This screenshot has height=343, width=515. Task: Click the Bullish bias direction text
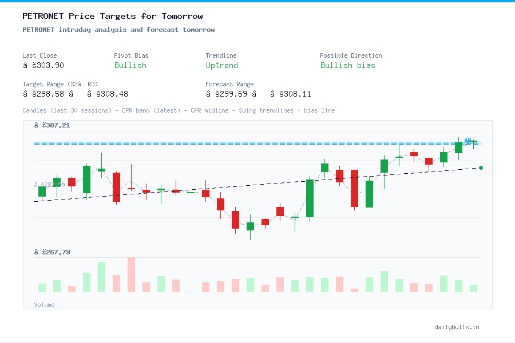[348, 66]
